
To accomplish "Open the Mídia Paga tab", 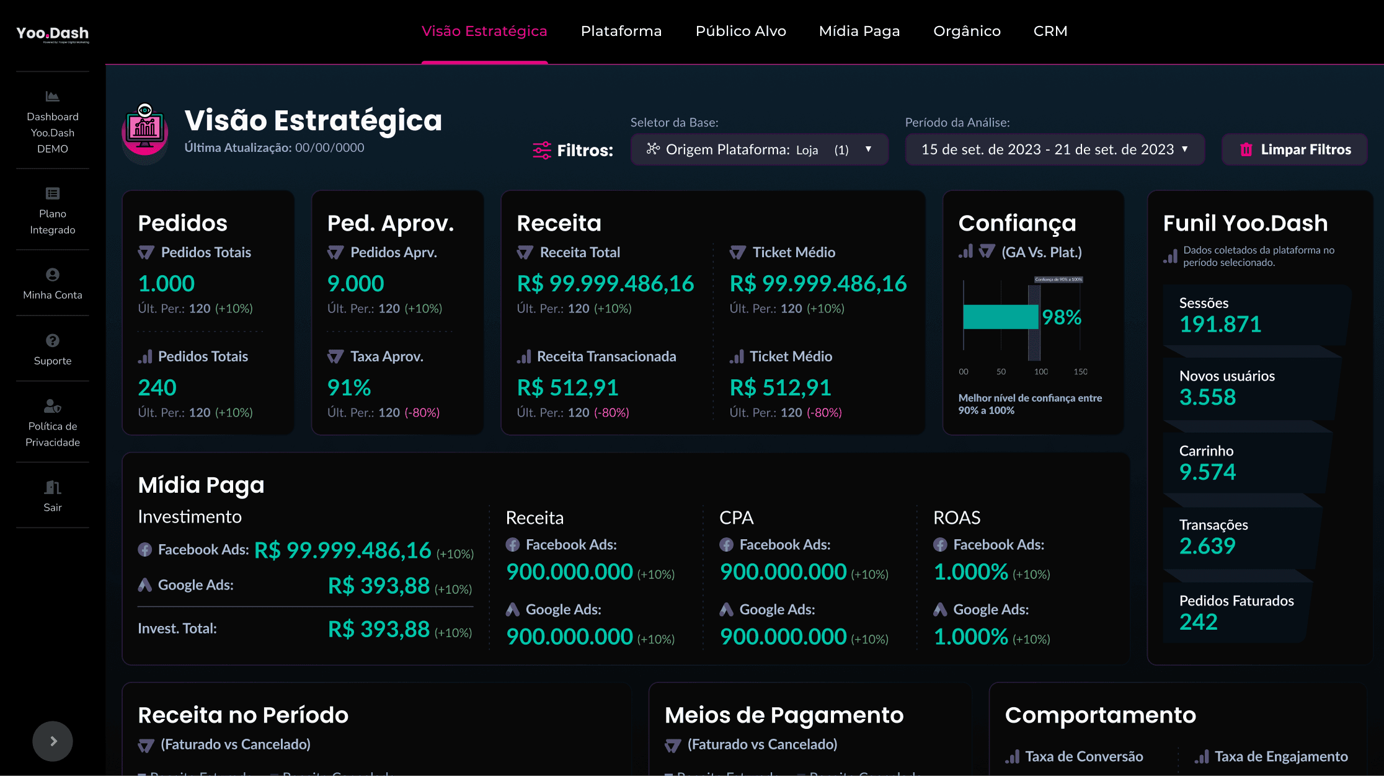I will [859, 31].
